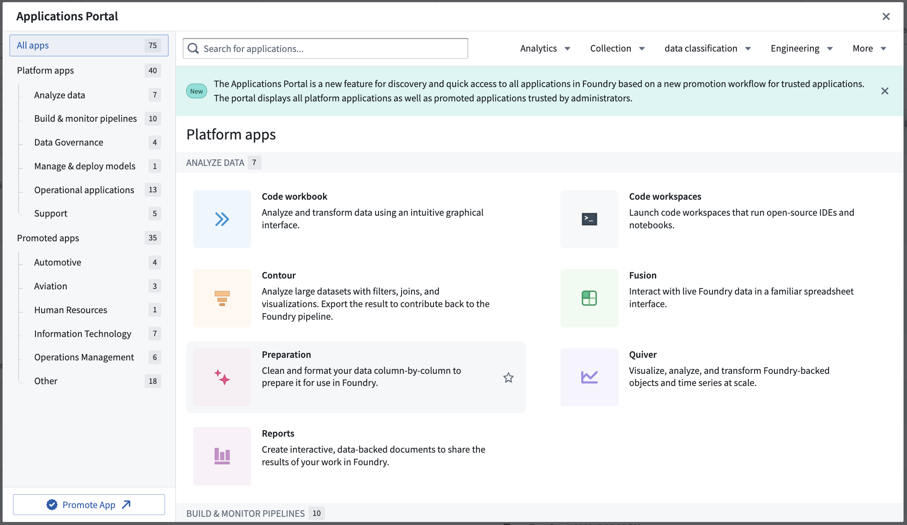This screenshot has width=907, height=525.
Task: Open the Fusion spreadsheet icon
Action: coord(590,298)
